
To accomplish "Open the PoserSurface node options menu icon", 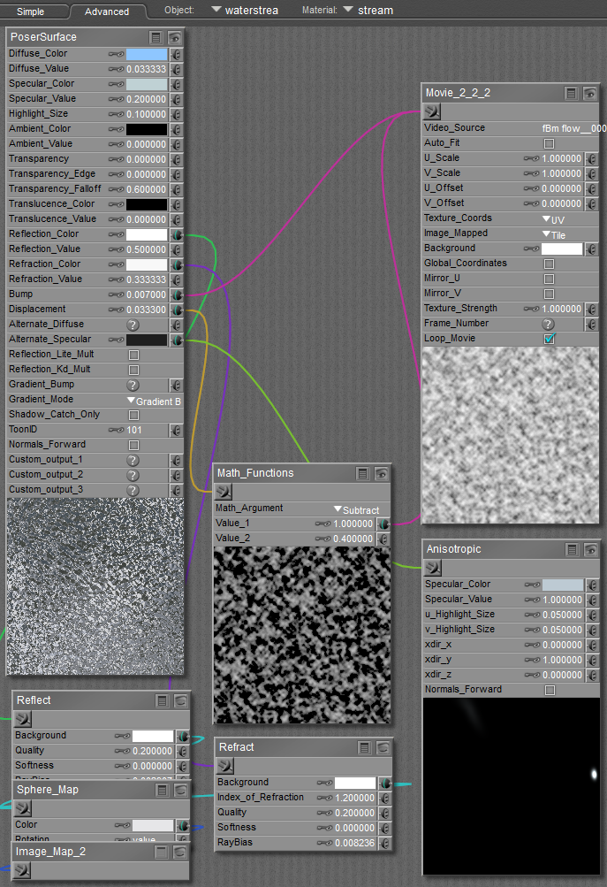I will coord(156,37).
